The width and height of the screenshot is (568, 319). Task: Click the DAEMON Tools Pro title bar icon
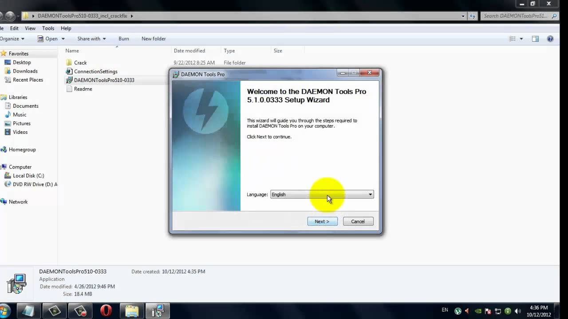pyautogui.click(x=176, y=74)
